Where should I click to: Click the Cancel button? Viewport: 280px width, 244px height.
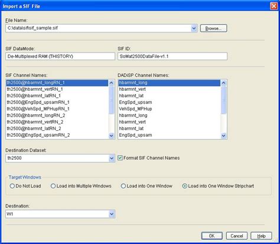coord(236,236)
